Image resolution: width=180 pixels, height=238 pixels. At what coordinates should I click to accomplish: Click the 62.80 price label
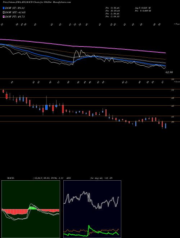pos(169,72)
